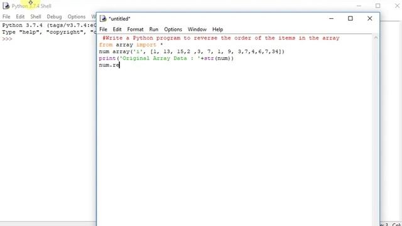Click the print 'Original Array Data' line
402x226 pixels.
[166, 58]
